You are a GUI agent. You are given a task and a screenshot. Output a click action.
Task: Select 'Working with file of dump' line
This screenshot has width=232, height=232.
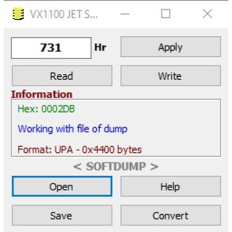[x=72, y=129]
